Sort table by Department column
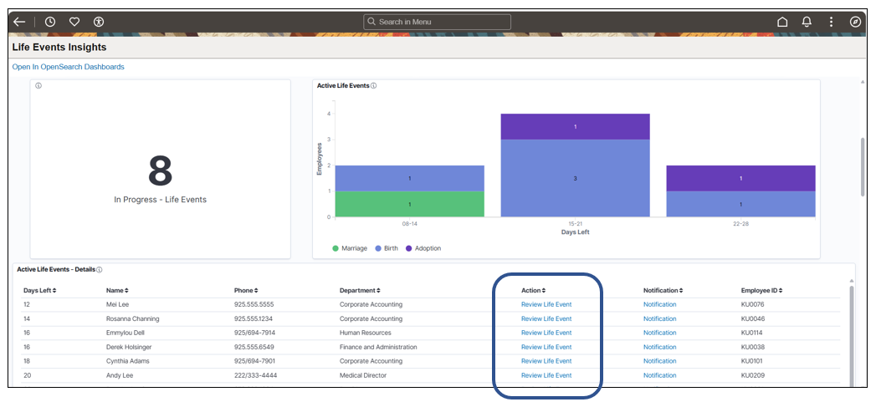This screenshot has height=402, width=876. pos(361,290)
